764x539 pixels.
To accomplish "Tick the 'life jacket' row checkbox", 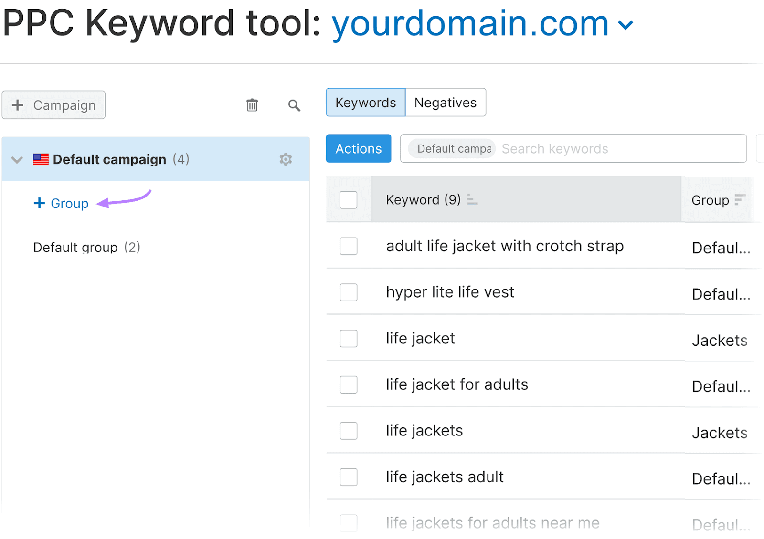I will [349, 339].
